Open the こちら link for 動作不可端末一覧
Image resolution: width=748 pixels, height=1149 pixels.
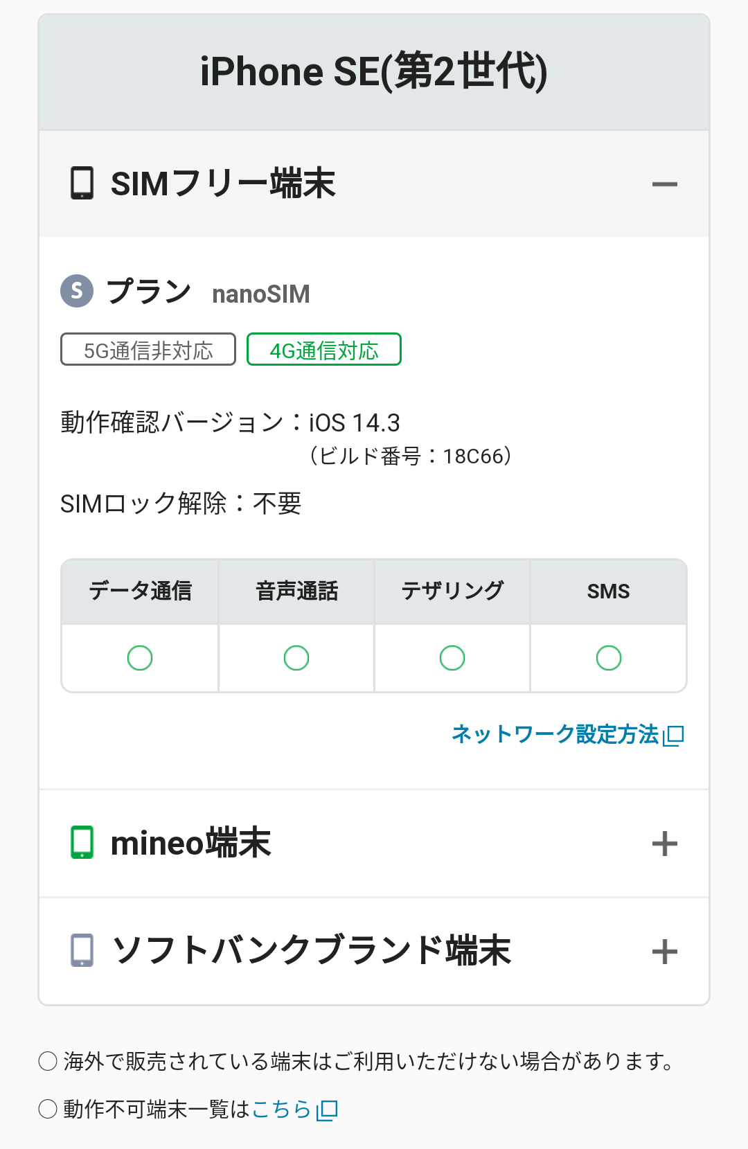tap(281, 1109)
